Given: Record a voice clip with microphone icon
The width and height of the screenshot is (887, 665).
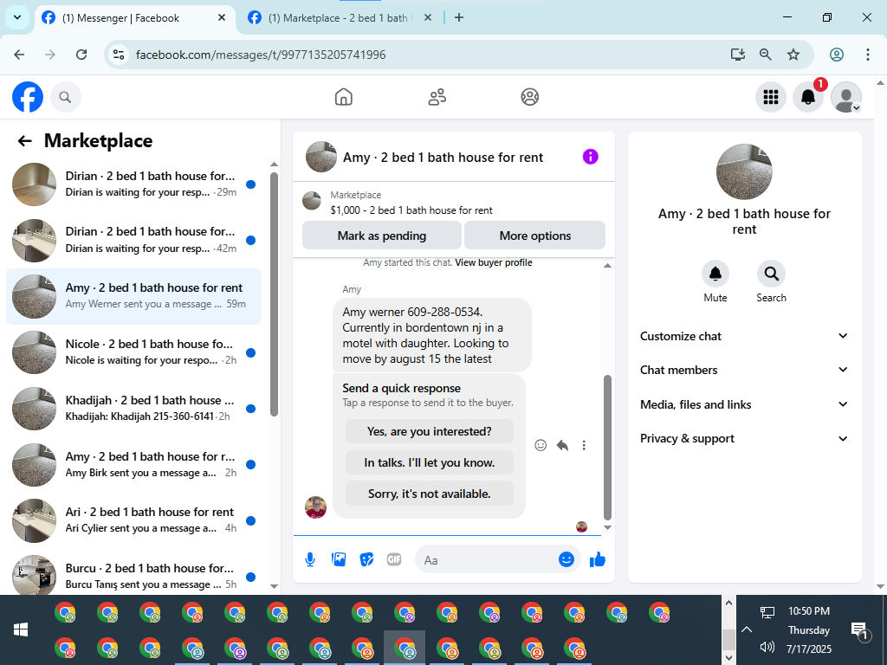Looking at the screenshot, I should [310, 560].
